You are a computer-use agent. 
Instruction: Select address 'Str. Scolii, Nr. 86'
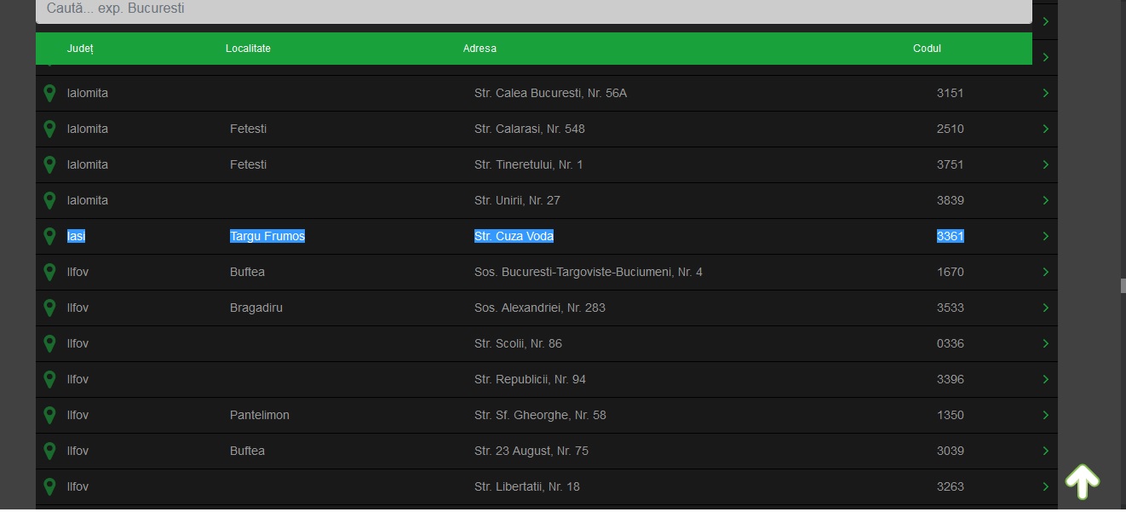518,343
